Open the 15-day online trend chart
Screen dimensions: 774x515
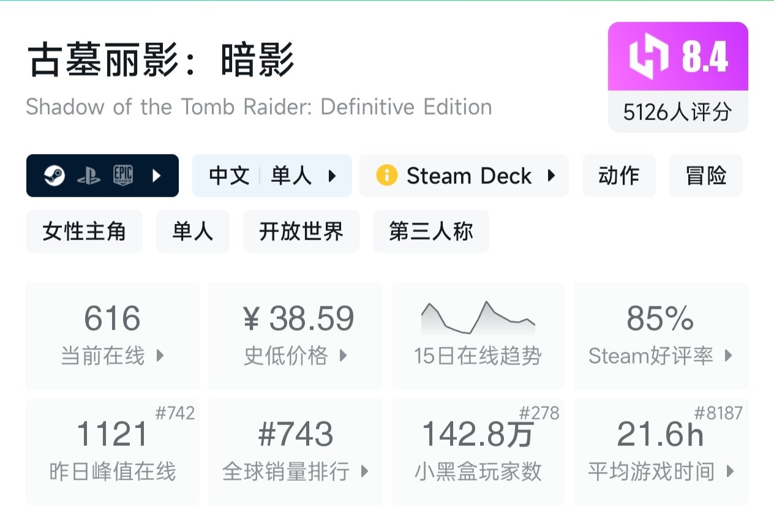pyautogui.click(x=478, y=336)
